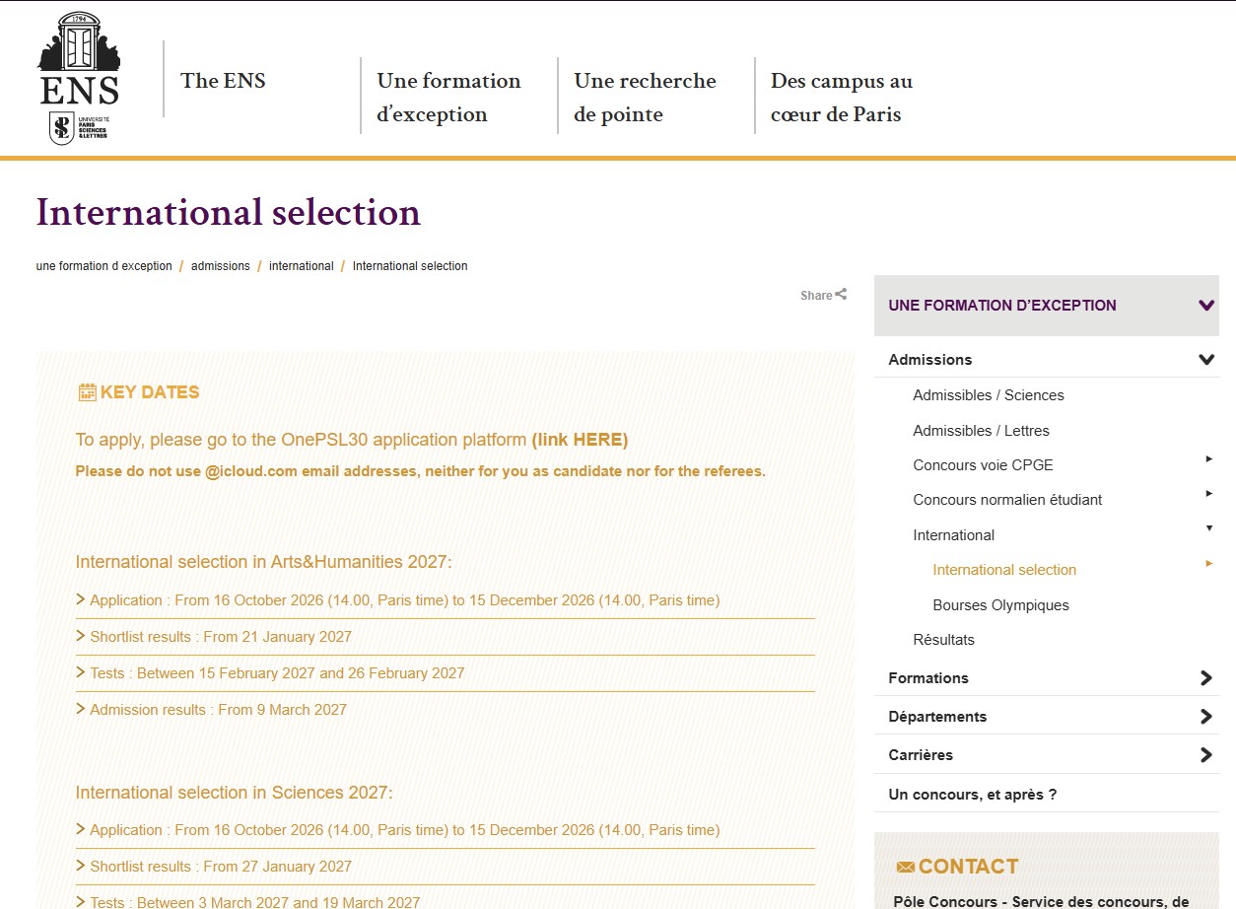Click 'Shortlist results : From 21 January 2027'

221,637
